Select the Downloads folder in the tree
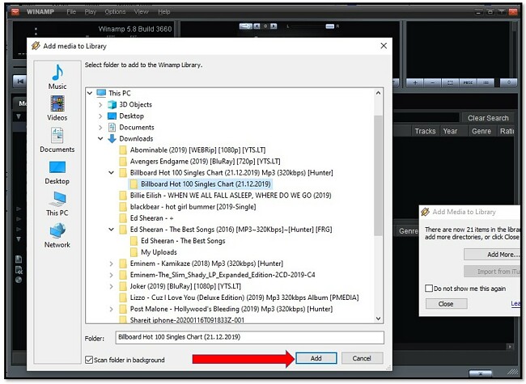 [136, 139]
